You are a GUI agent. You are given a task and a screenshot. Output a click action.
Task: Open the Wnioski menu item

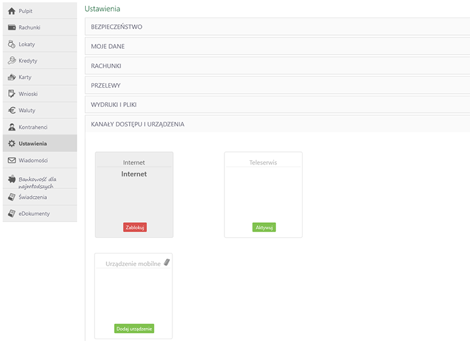[x=29, y=94]
